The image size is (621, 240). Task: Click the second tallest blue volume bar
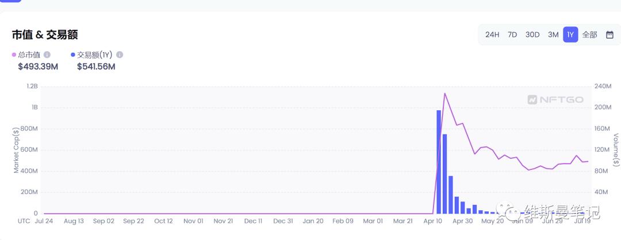(444, 173)
